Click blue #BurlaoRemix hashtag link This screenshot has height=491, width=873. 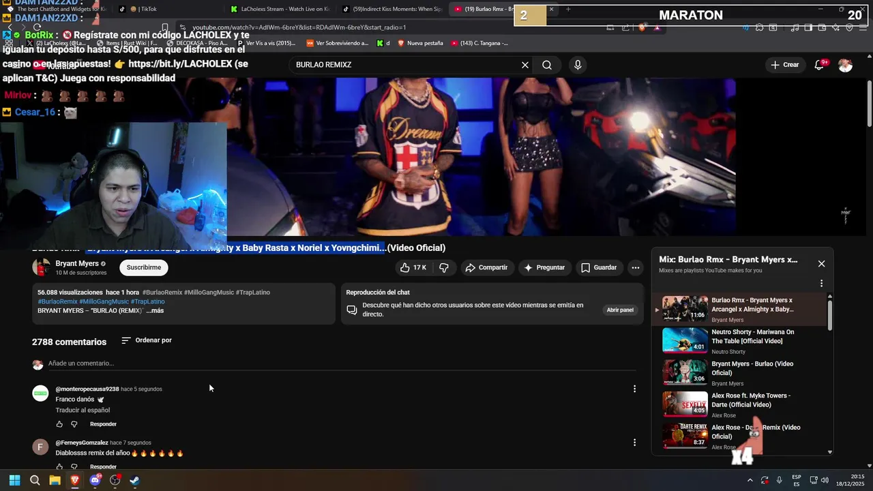(x=57, y=301)
